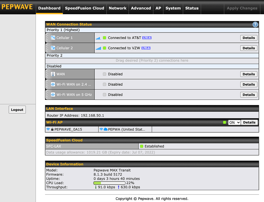The image size is (264, 202).
Task: Select the PEPWAVE_0A15 SSID entry
Action: pyautogui.click(x=68, y=129)
